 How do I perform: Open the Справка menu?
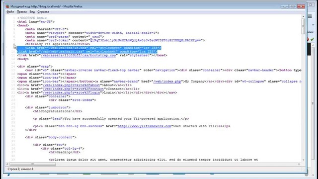click(x=43, y=12)
